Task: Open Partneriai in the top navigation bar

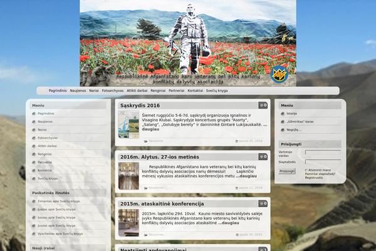Action: 177,90
